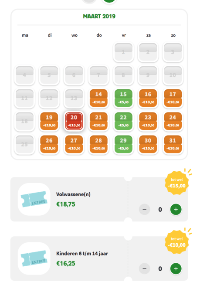The height and width of the screenshot is (292, 207).
Task: Click the 'tot wel -€10,00' discount badge
Action: (176, 242)
